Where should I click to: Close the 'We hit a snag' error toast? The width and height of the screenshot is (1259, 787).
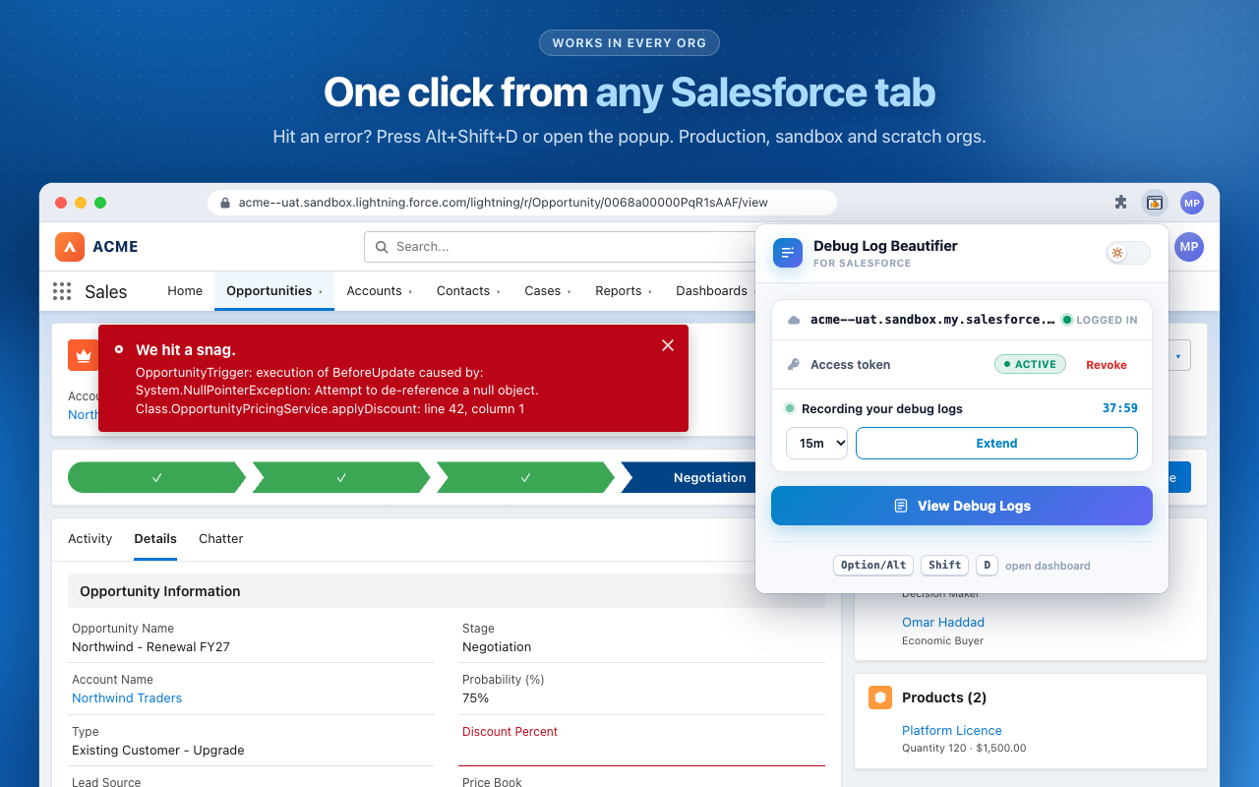(668, 345)
